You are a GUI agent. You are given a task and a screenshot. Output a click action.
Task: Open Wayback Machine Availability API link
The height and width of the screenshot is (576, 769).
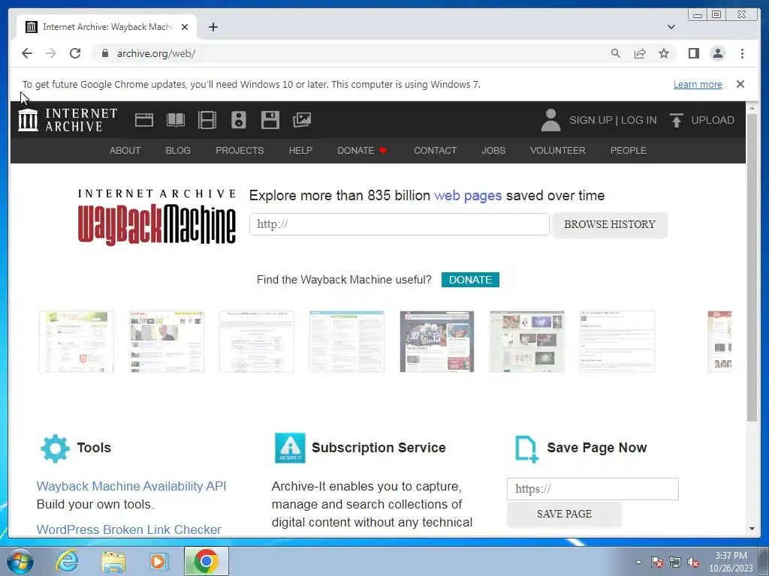point(131,486)
